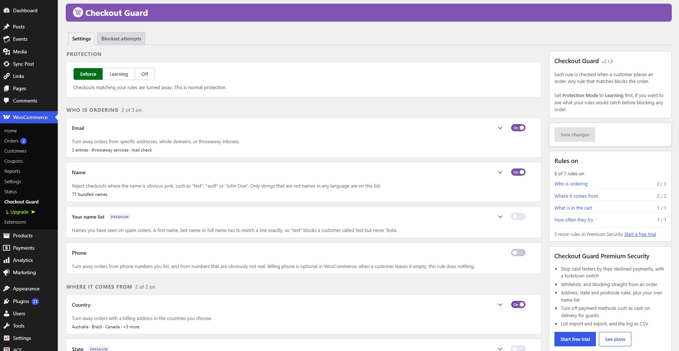
Task: Switch to the Blocked attempts tab
Action: [121, 39]
